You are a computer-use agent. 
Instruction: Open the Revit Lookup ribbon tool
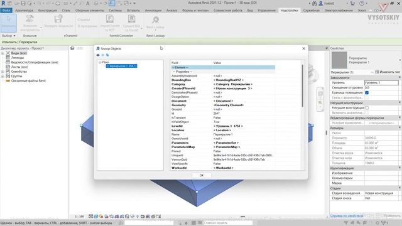(x=155, y=23)
